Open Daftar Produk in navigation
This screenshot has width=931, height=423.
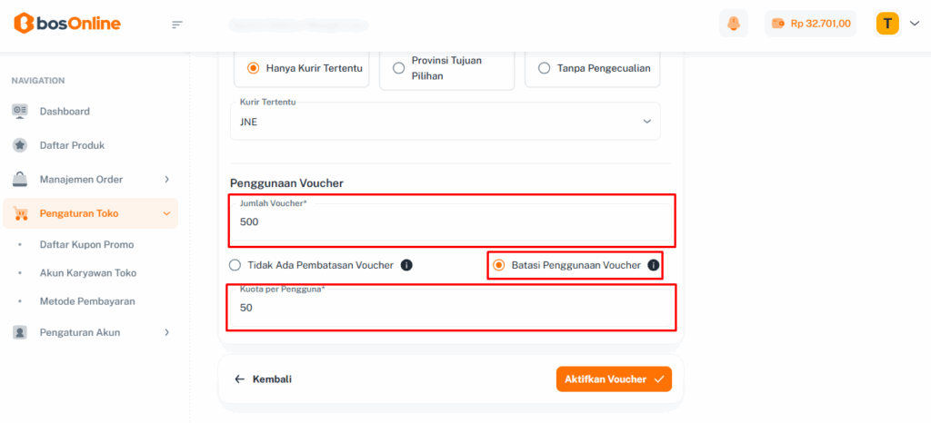click(x=71, y=145)
